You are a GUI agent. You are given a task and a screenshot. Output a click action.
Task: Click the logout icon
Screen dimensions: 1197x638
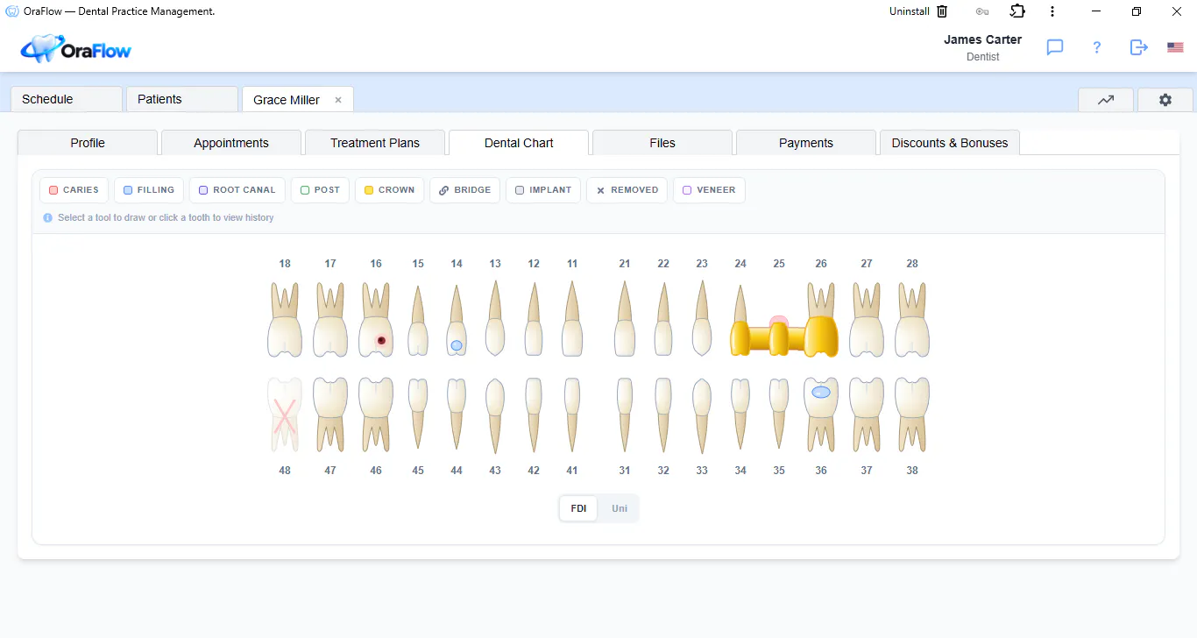point(1138,47)
